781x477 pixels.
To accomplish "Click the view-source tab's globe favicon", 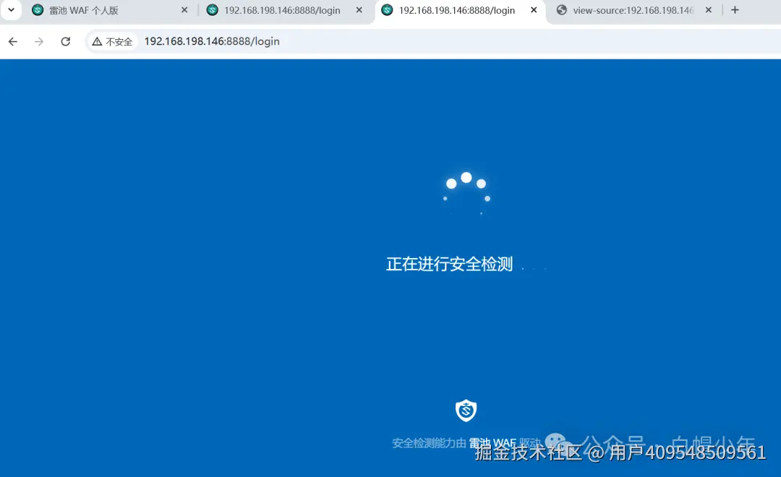I will click(x=562, y=10).
